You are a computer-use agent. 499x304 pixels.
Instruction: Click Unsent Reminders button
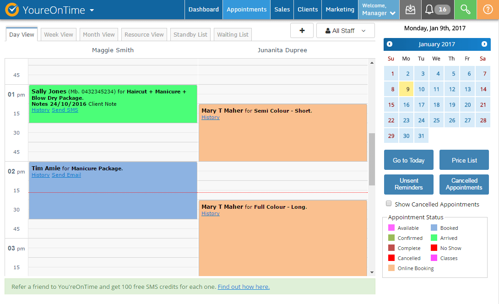(409, 185)
